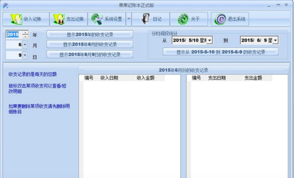Click the 收入日期 column header
Screen dimensions: 296x178
(109, 78)
